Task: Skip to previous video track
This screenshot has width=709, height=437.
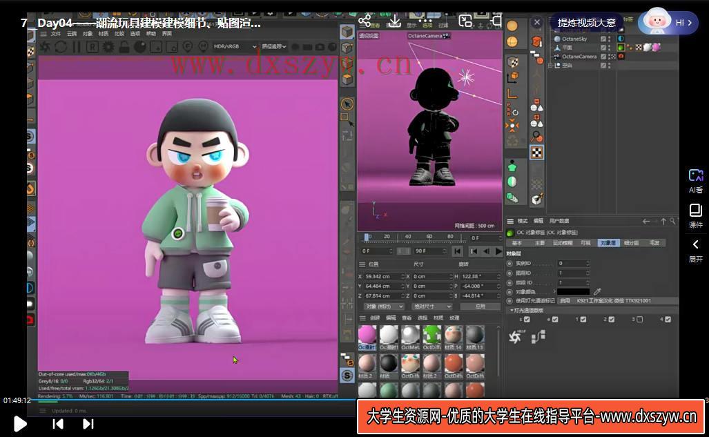Action: 58,424
